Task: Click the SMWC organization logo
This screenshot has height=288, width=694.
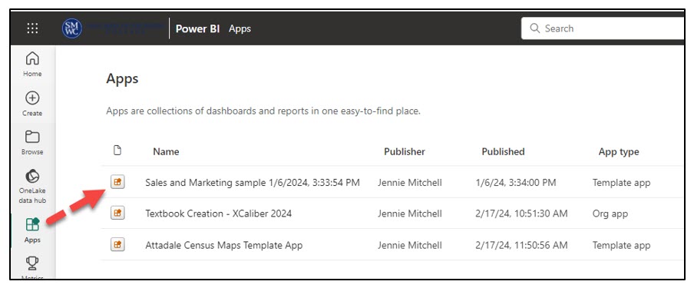Action: 71,28
